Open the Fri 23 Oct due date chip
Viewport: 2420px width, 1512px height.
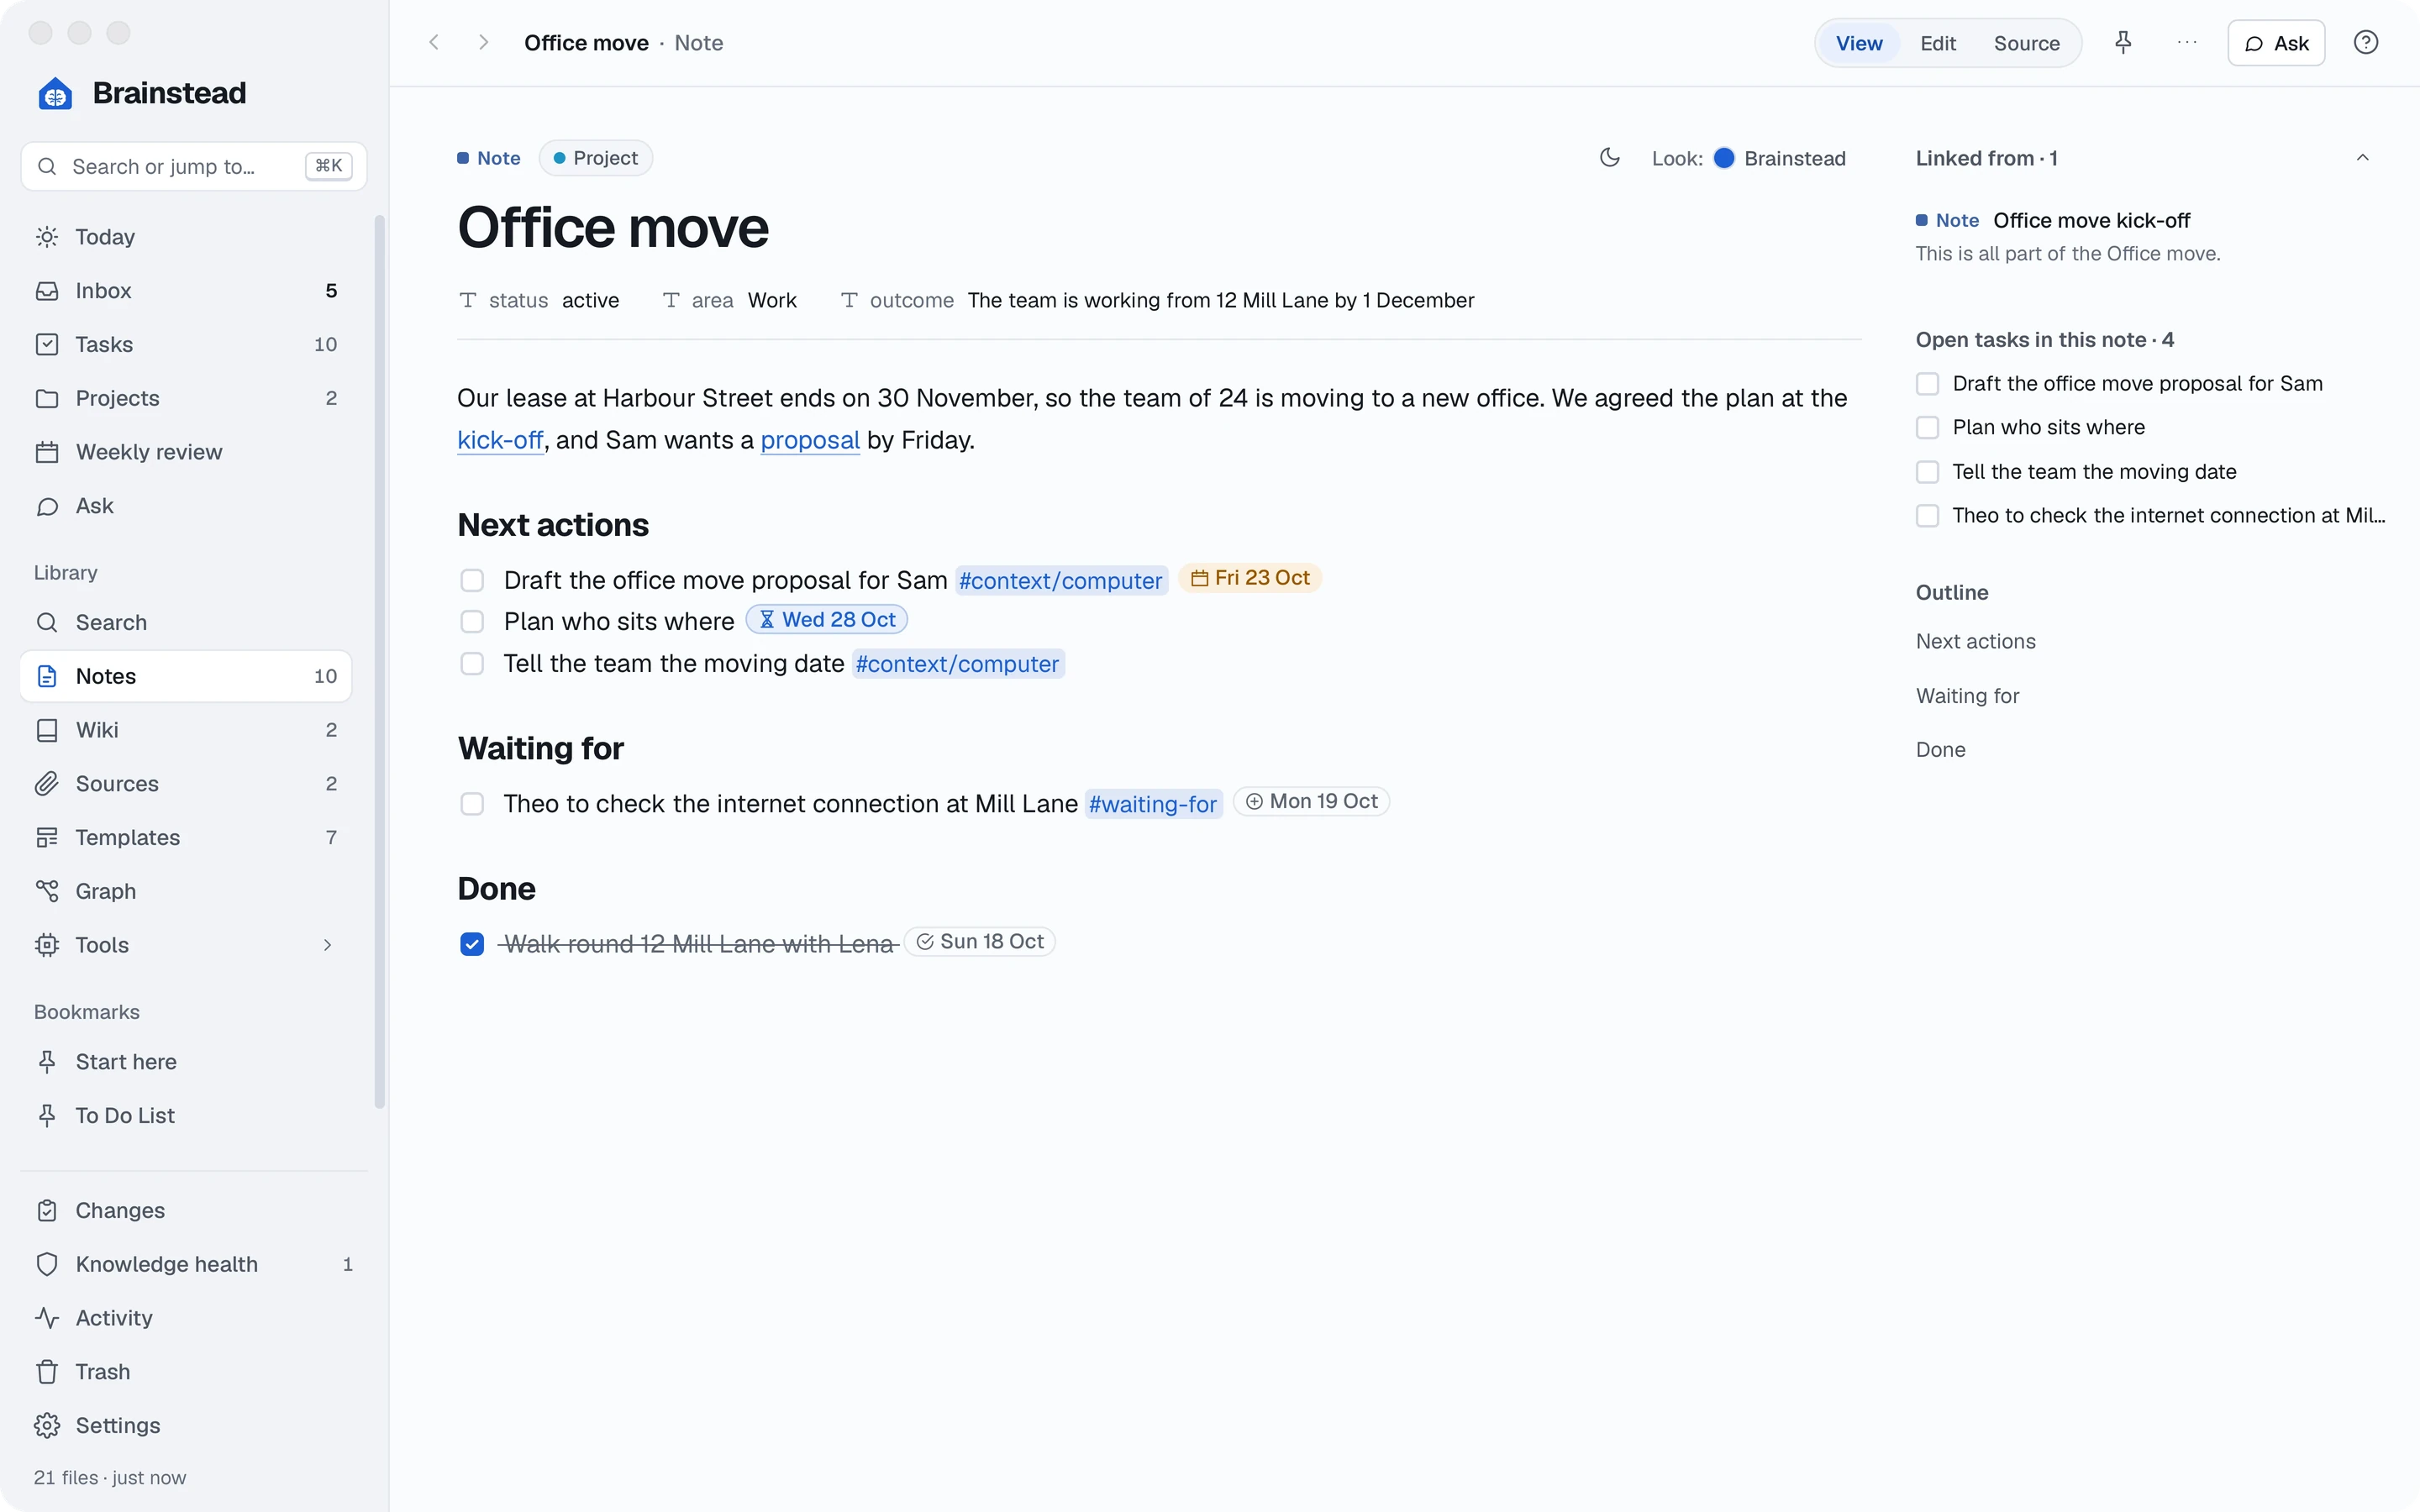coord(1250,578)
